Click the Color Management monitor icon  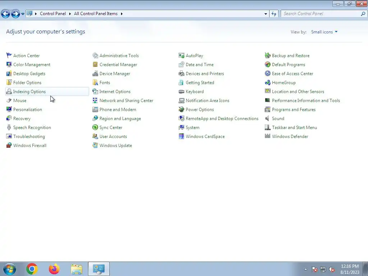tap(9, 64)
